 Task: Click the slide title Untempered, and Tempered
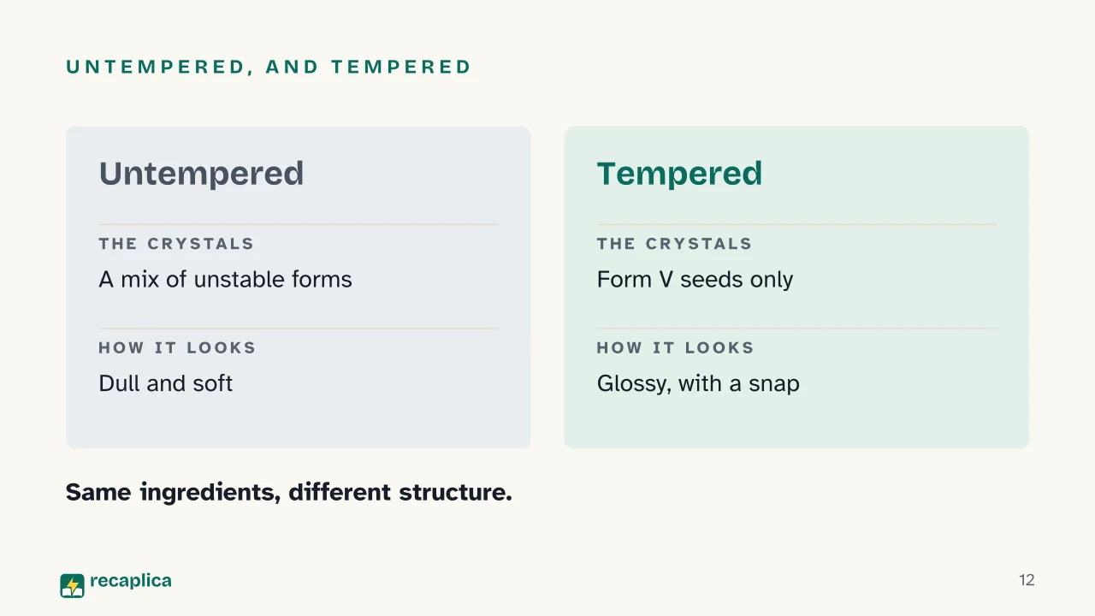[x=269, y=67]
